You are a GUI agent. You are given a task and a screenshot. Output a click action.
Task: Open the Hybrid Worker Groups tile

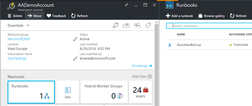click(x=104, y=92)
